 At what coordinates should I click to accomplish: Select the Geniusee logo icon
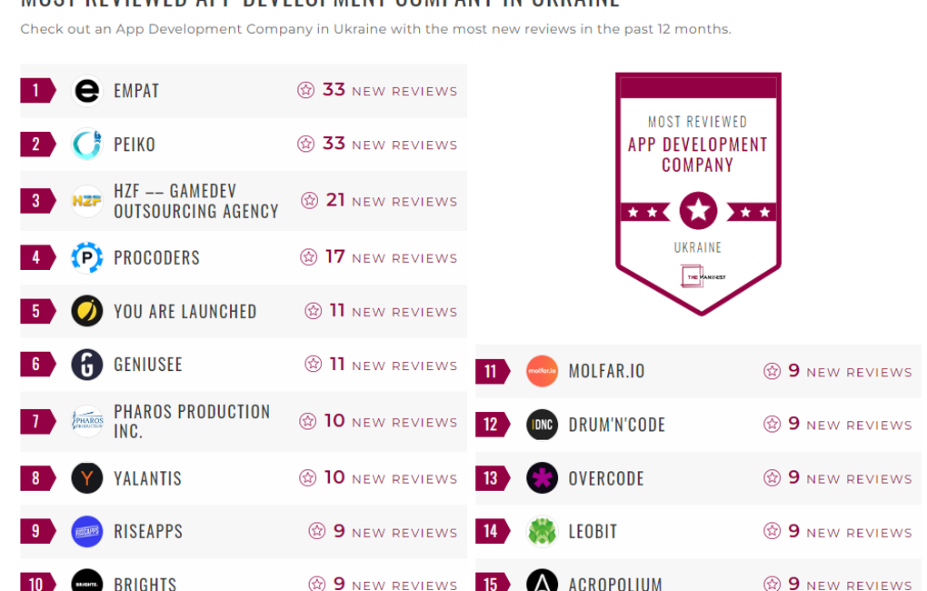pyautogui.click(x=87, y=365)
